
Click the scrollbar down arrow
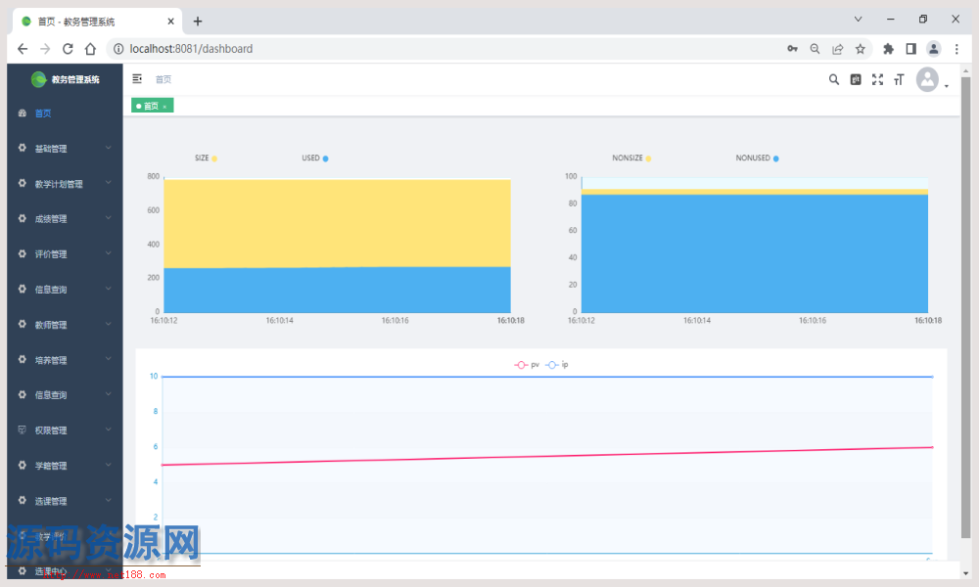click(966, 573)
